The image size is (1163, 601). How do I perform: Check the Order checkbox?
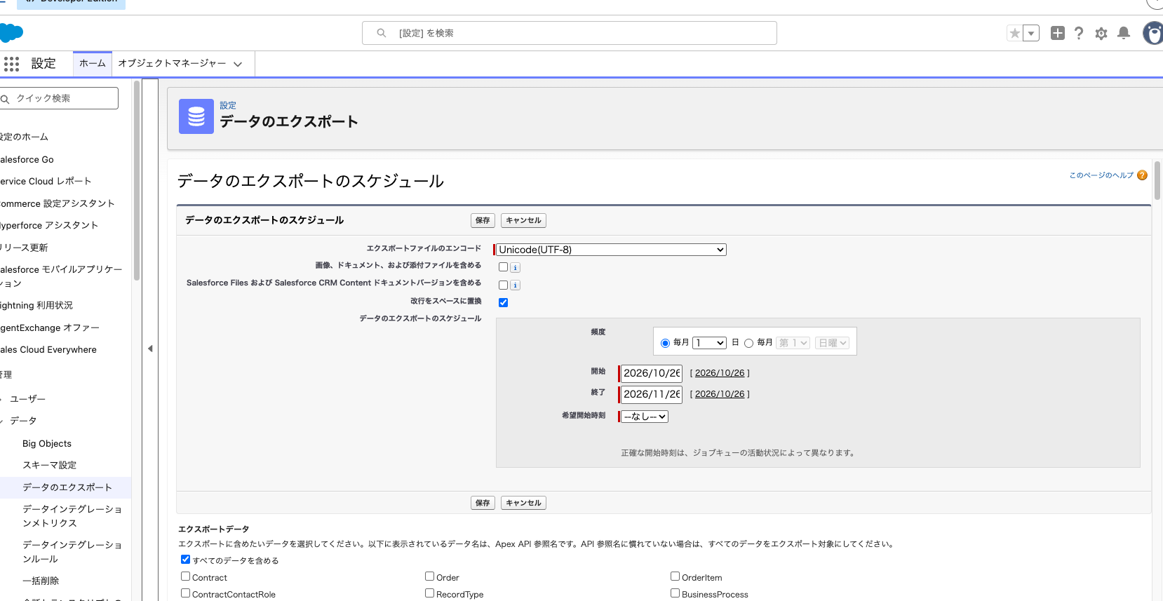(x=429, y=576)
